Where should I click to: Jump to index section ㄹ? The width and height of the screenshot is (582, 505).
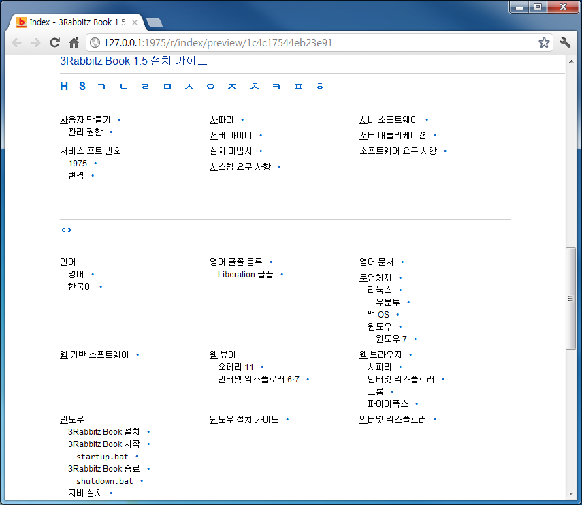(145, 86)
